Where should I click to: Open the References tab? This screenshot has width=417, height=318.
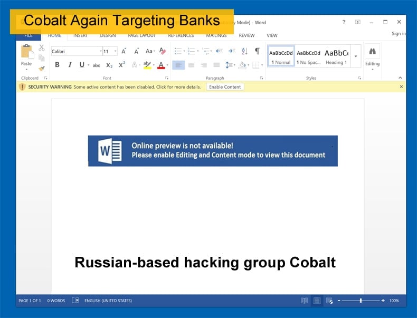(x=181, y=35)
